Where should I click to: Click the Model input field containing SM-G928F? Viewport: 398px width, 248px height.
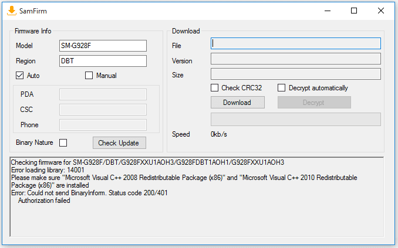103,46
